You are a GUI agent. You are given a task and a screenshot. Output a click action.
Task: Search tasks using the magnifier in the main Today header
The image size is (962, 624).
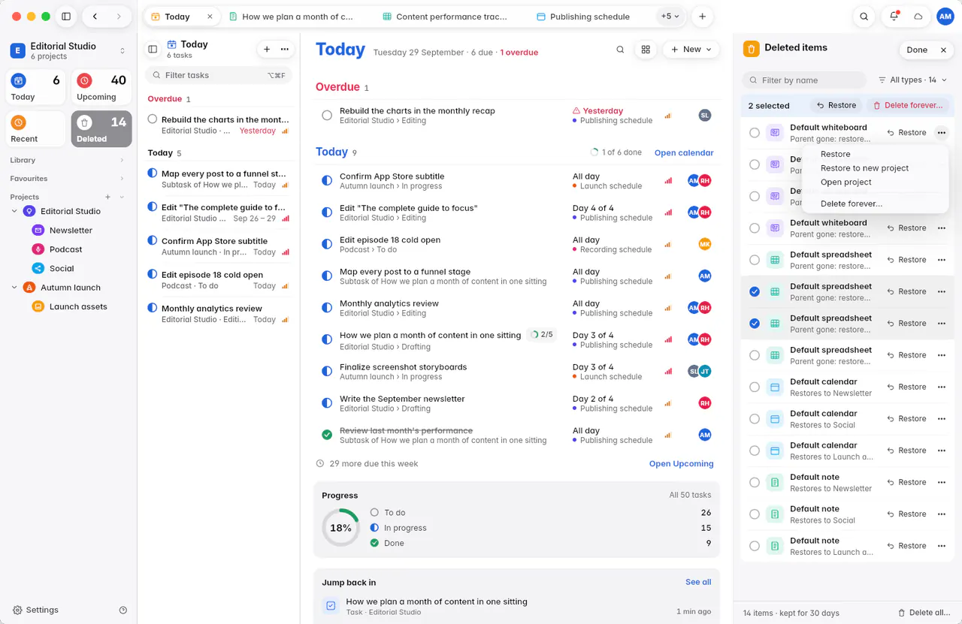click(x=620, y=50)
